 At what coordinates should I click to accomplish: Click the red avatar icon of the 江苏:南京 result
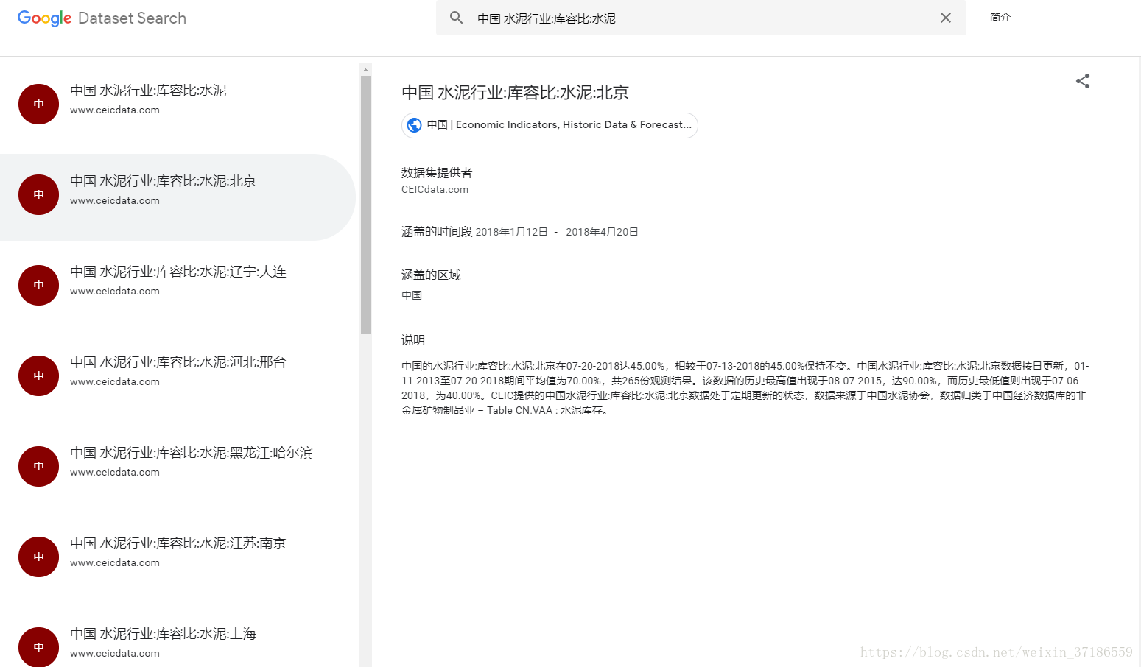[38, 557]
